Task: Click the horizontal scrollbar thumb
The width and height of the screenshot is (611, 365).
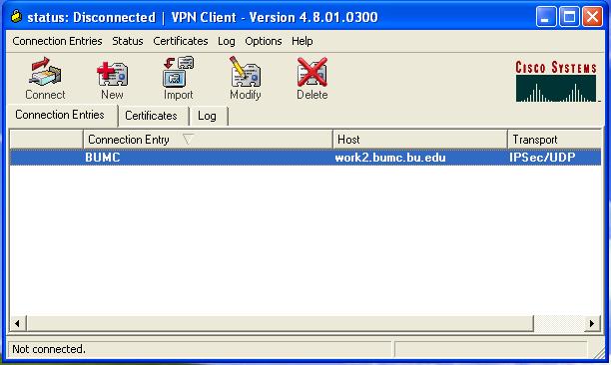Action: (280, 323)
